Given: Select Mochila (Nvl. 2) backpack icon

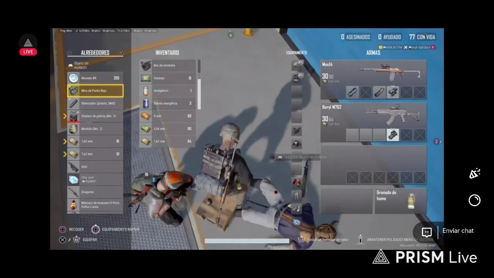Looking at the screenshot, I should (73, 129).
